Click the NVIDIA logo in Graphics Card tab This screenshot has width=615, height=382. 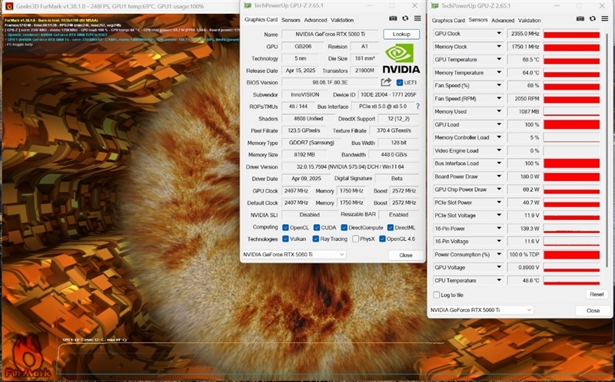coord(401,58)
